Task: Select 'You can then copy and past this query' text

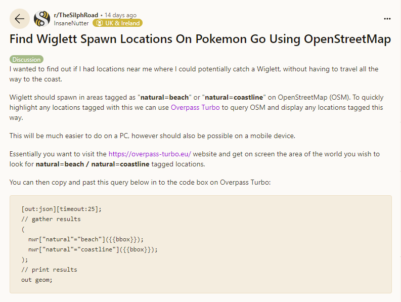Action: (x=69, y=183)
